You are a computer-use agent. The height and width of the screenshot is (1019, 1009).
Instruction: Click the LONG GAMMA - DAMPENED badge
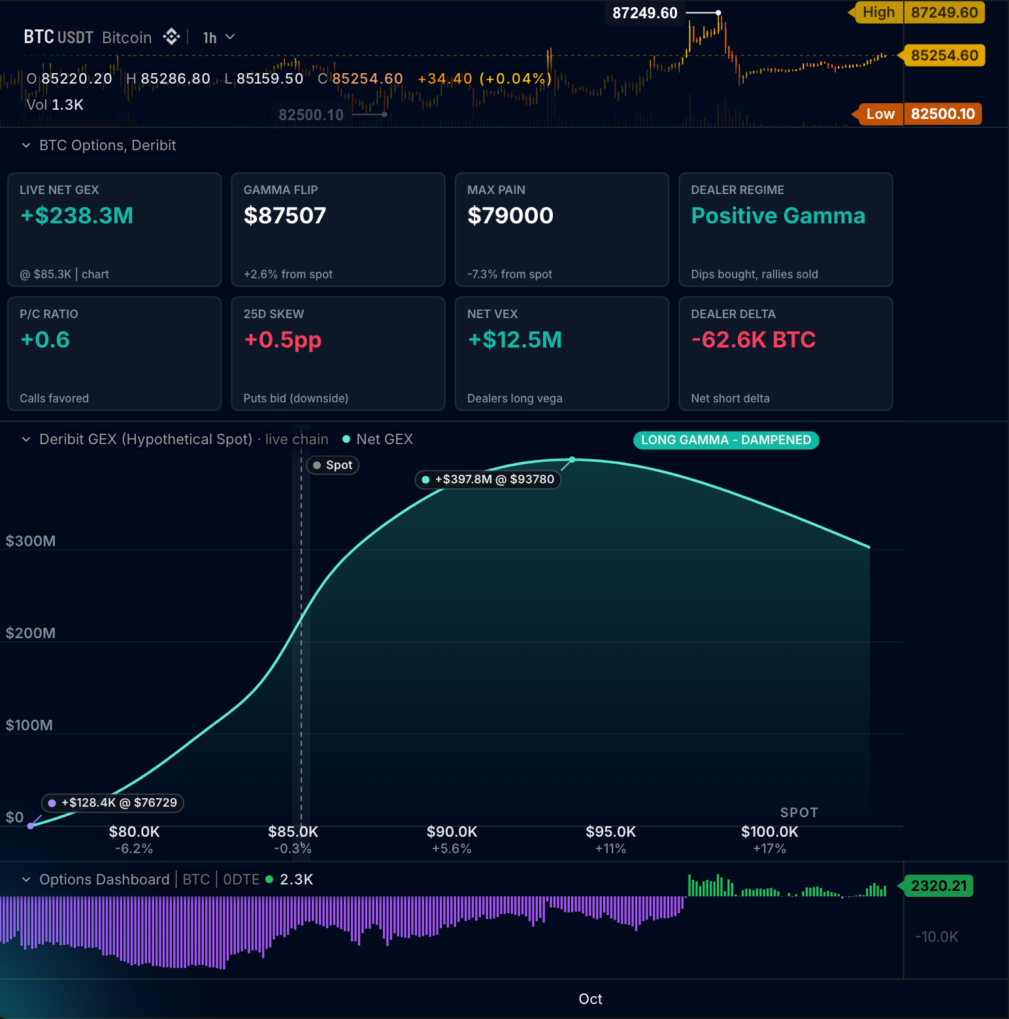(x=726, y=440)
